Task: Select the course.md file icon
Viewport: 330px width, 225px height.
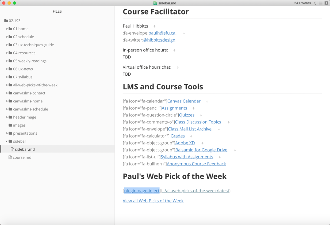Action: coord(10,157)
